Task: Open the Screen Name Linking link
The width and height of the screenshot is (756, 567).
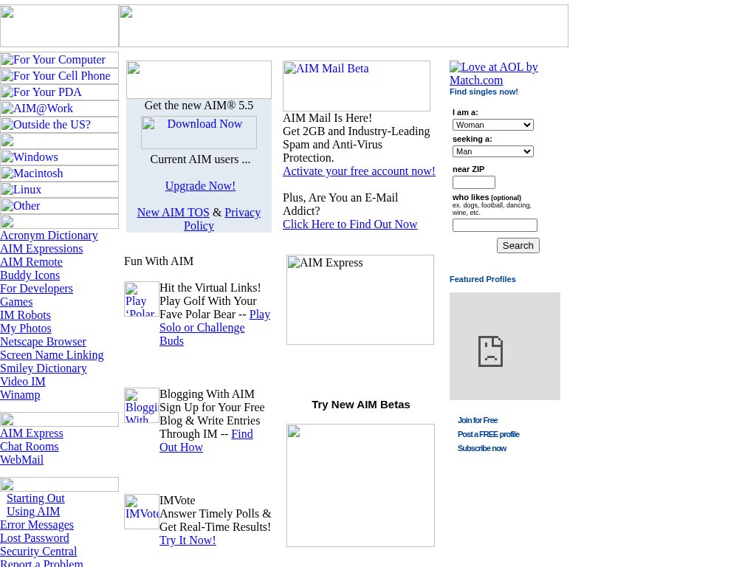Action: (52, 355)
